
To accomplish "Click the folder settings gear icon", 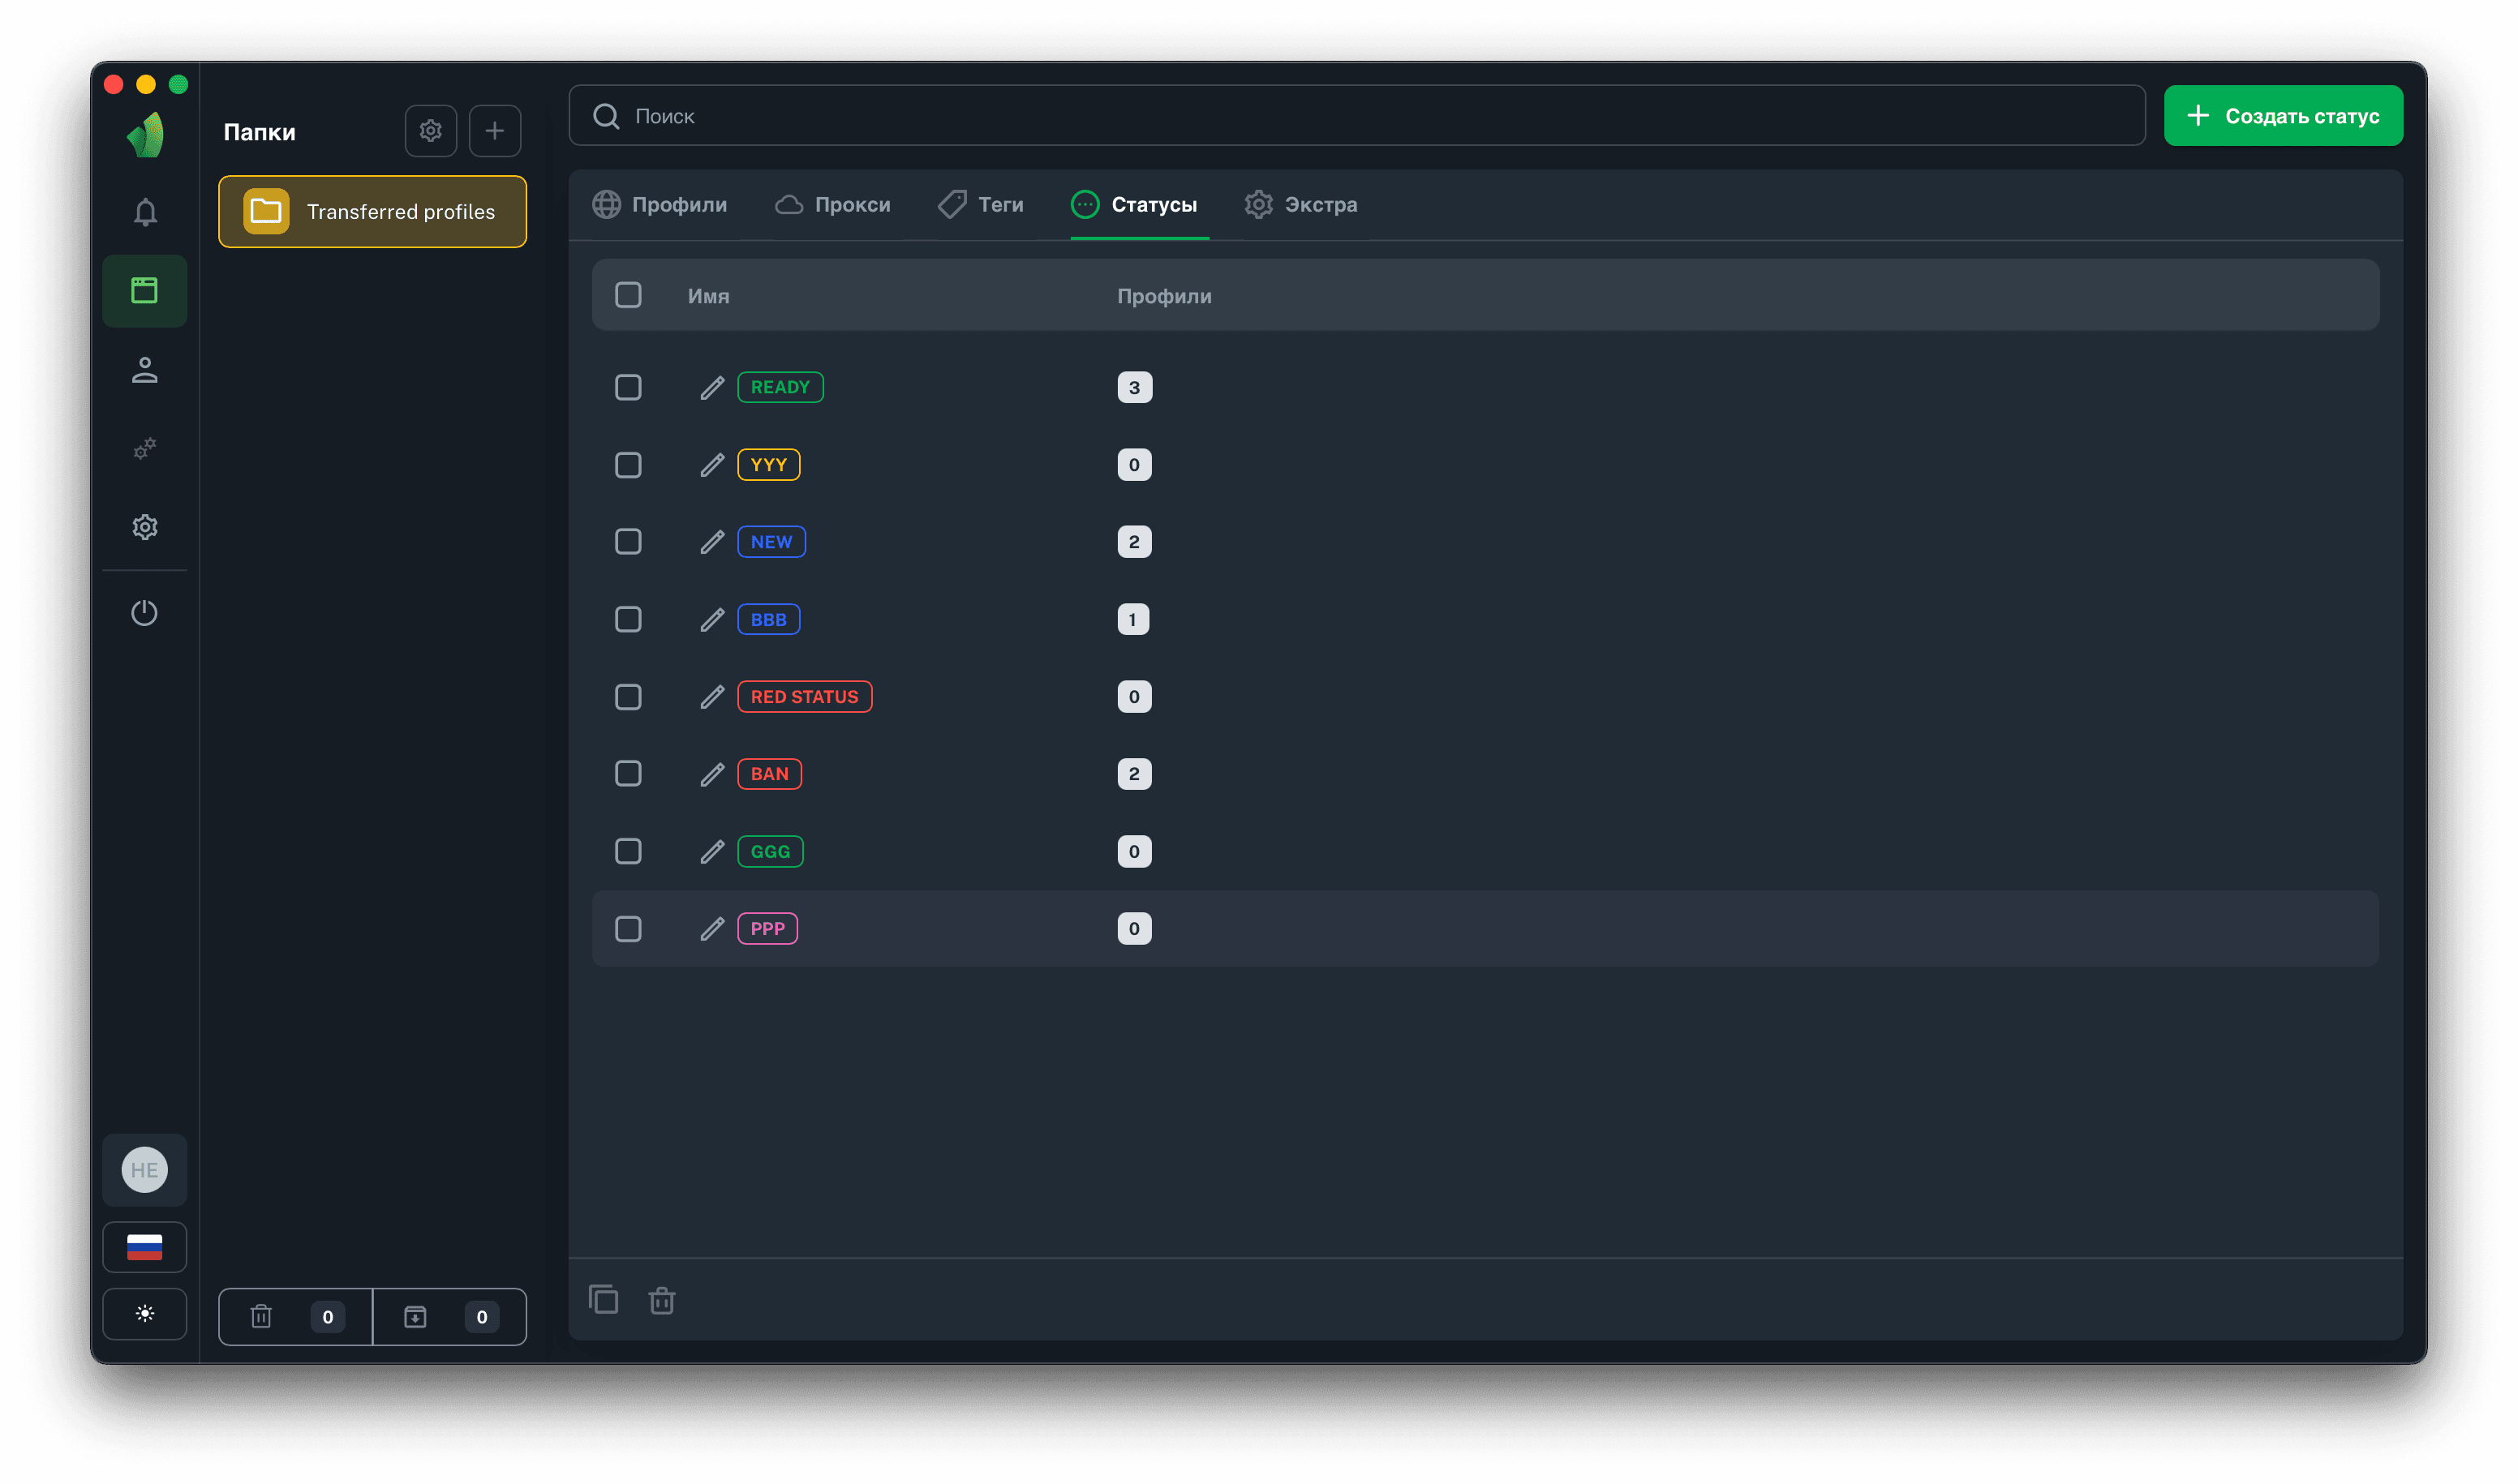I will click(430, 131).
